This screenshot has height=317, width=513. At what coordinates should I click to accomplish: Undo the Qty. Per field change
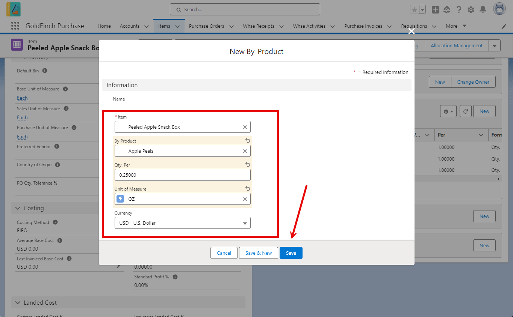coord(248,164)
